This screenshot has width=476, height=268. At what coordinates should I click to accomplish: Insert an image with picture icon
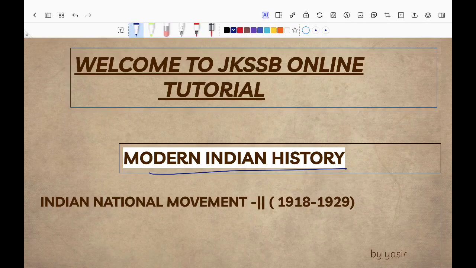click(360, 15)
